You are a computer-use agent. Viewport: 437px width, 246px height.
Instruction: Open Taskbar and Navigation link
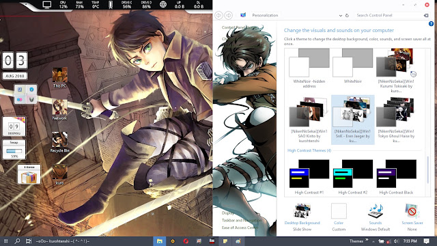pyautogui.click(x=242, y=220)
